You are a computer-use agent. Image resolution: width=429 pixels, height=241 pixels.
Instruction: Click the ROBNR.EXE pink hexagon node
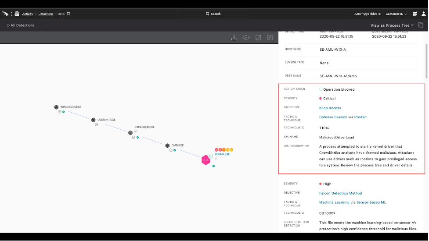pos(205,160)
